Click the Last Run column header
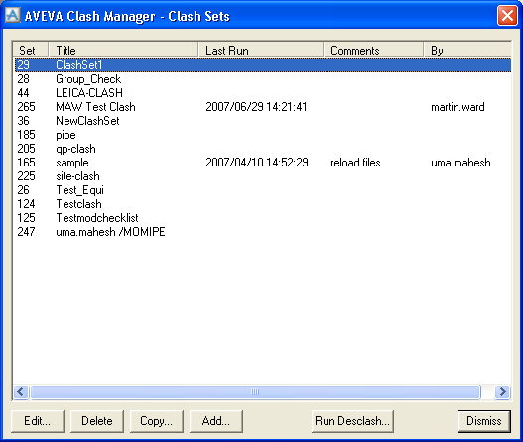523x442 pixels. (x=261, y=50)
